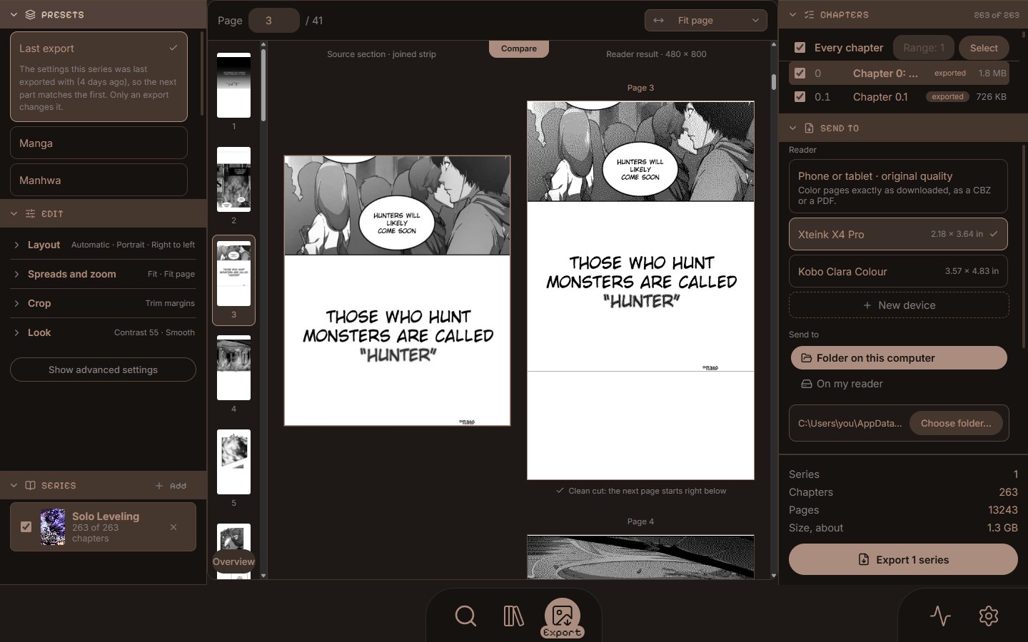Viewport: 1028px width, 642px height.
Task: Click the Edit sliders icon
Action: tap(30, 214)
